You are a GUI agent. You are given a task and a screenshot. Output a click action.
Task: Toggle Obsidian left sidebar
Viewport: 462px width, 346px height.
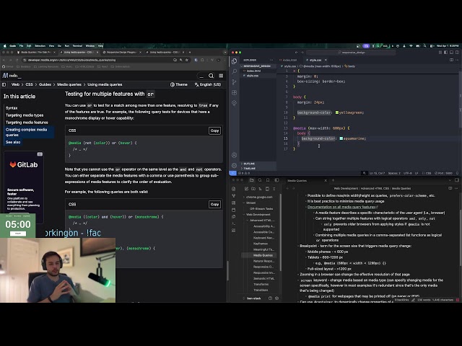click(x=276, y=180)
